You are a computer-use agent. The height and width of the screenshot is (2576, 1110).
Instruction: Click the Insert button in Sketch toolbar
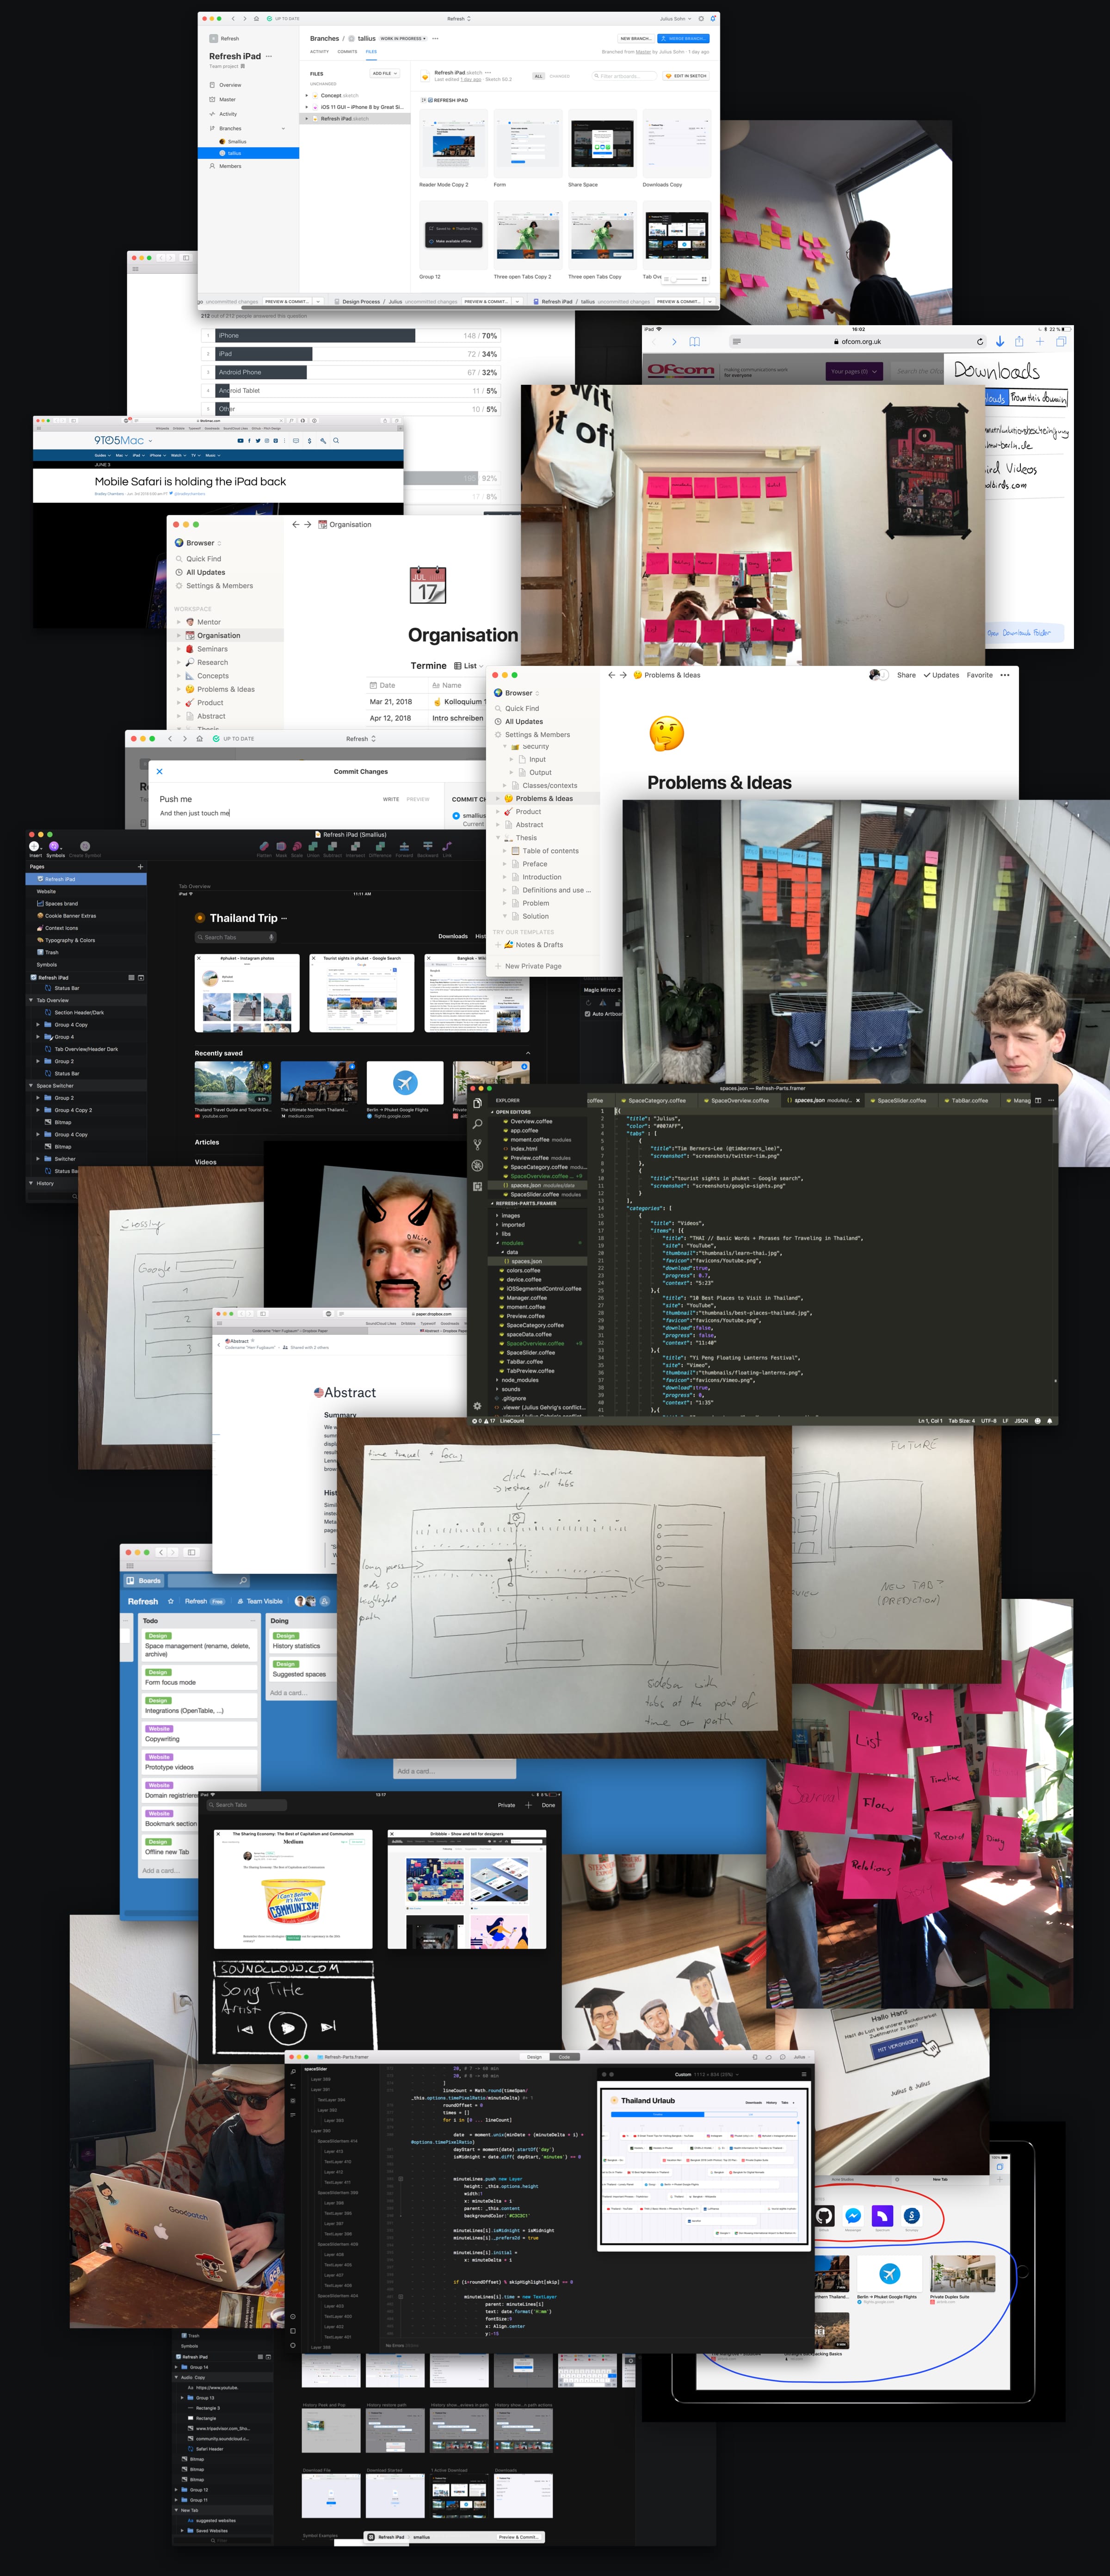point(35,848)
